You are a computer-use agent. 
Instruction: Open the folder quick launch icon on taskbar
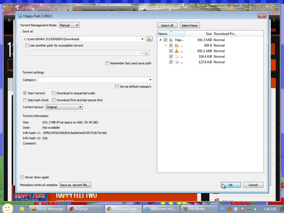22,209
